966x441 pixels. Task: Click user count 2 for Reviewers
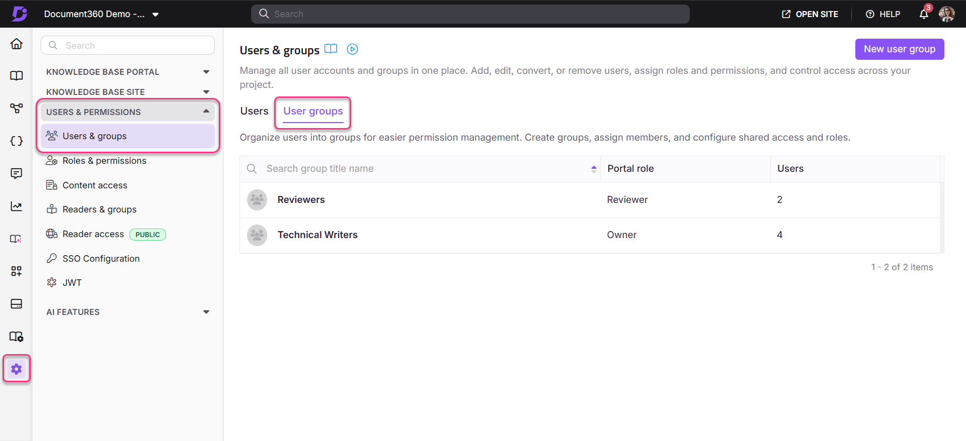pyautogui.click(x=780, y=200)
